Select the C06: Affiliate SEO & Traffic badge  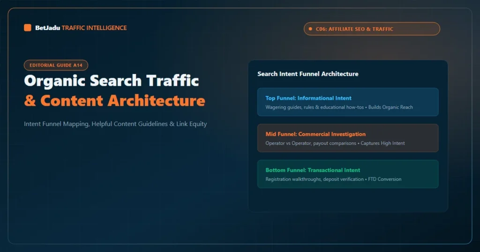(372, 29)
